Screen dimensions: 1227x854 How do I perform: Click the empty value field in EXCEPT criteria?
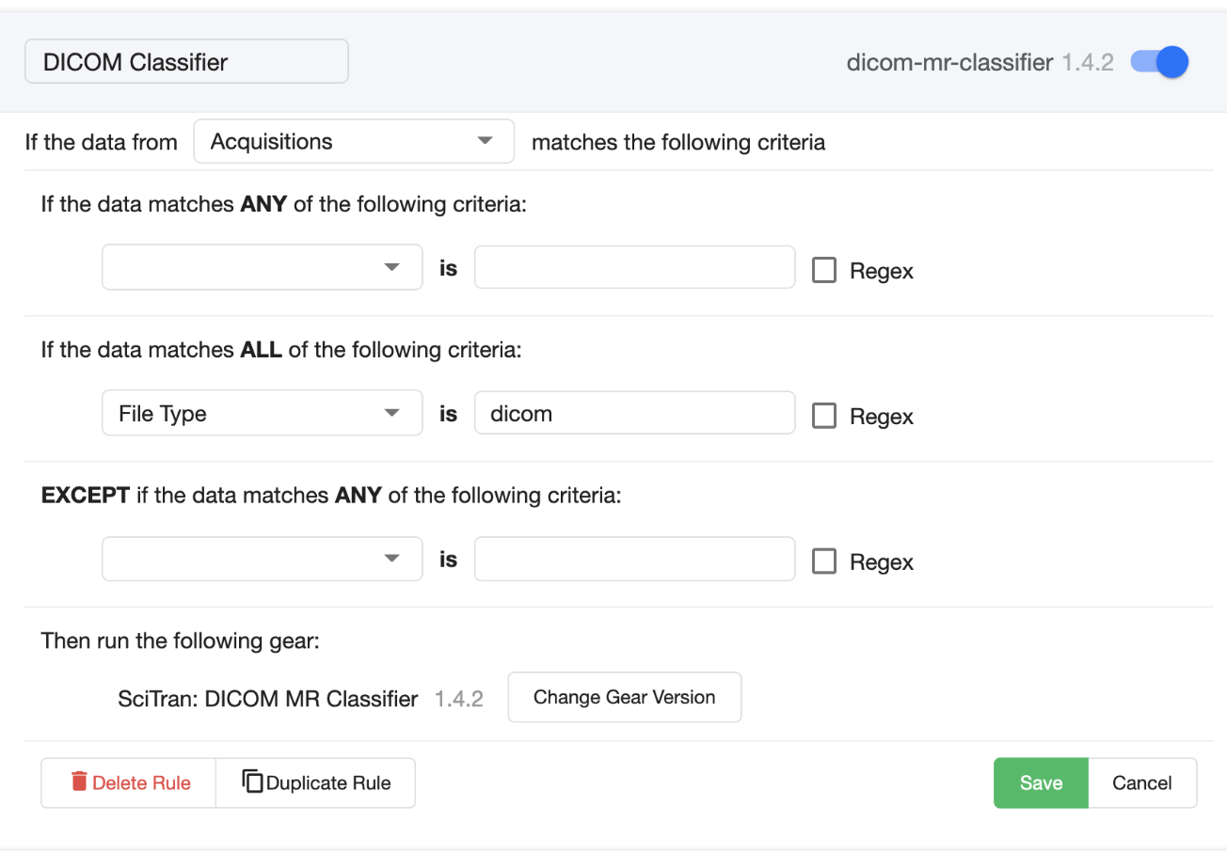(x=634, y=560)
